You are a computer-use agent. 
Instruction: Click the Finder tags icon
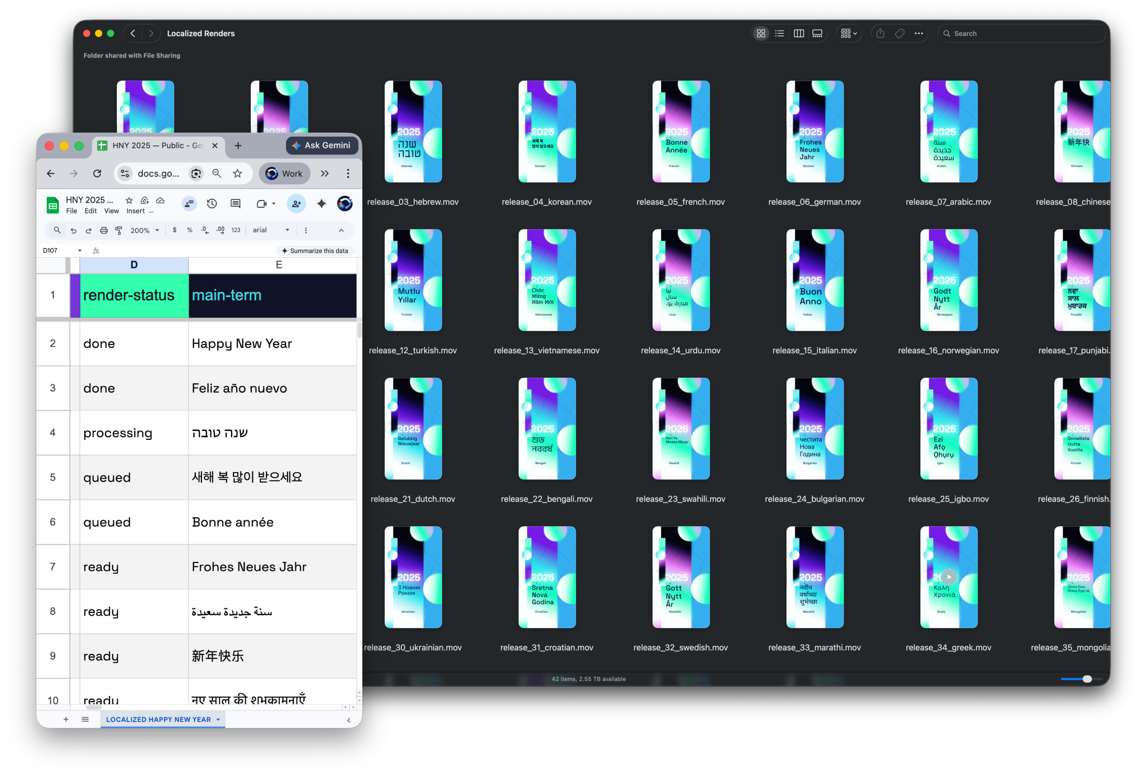tap(900, 33)
